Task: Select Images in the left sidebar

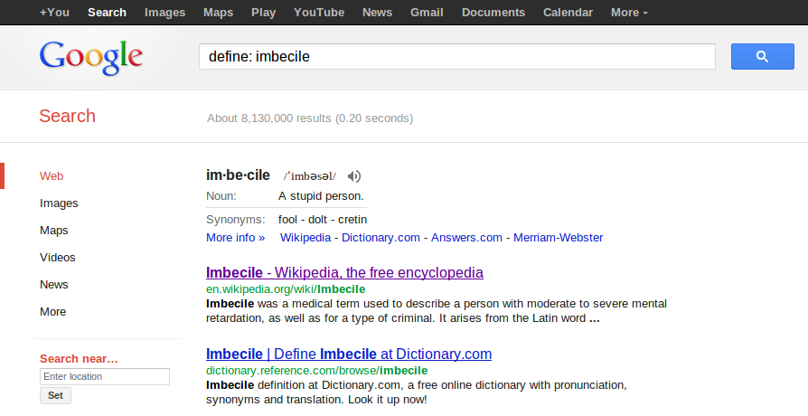Action: tap(59, 203)
